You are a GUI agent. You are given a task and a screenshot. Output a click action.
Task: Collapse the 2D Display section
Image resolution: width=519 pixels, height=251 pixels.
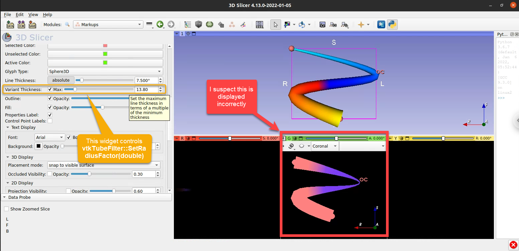tap(8, 183)
